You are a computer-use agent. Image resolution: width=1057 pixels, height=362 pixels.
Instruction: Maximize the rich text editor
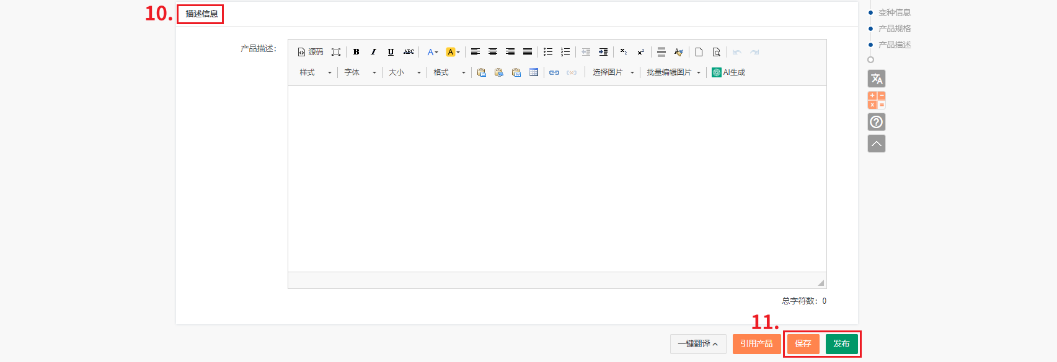point(336,52)
